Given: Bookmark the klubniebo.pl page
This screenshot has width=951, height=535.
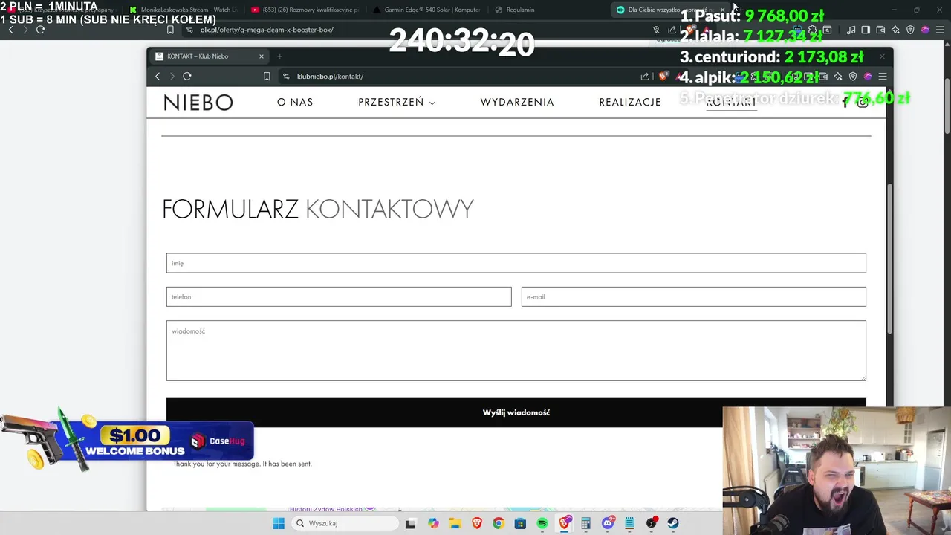Looking at the screenshot, I should pyautogui.click(x=267, y=77).
